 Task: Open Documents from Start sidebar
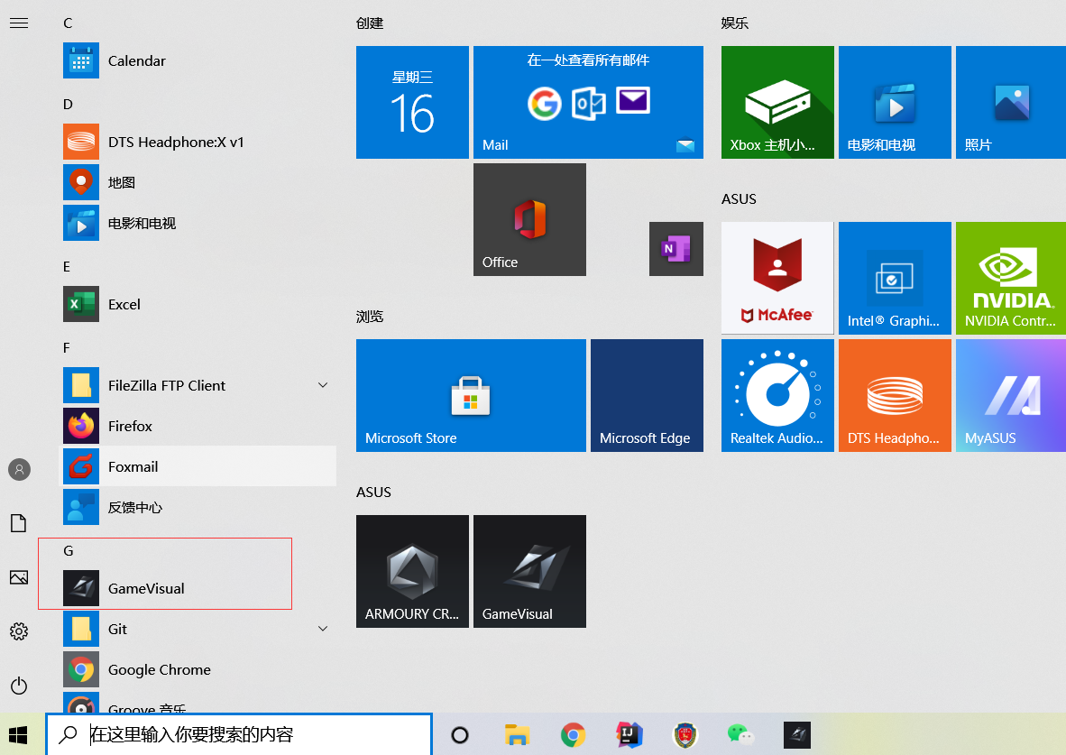[x=19, y=523]
